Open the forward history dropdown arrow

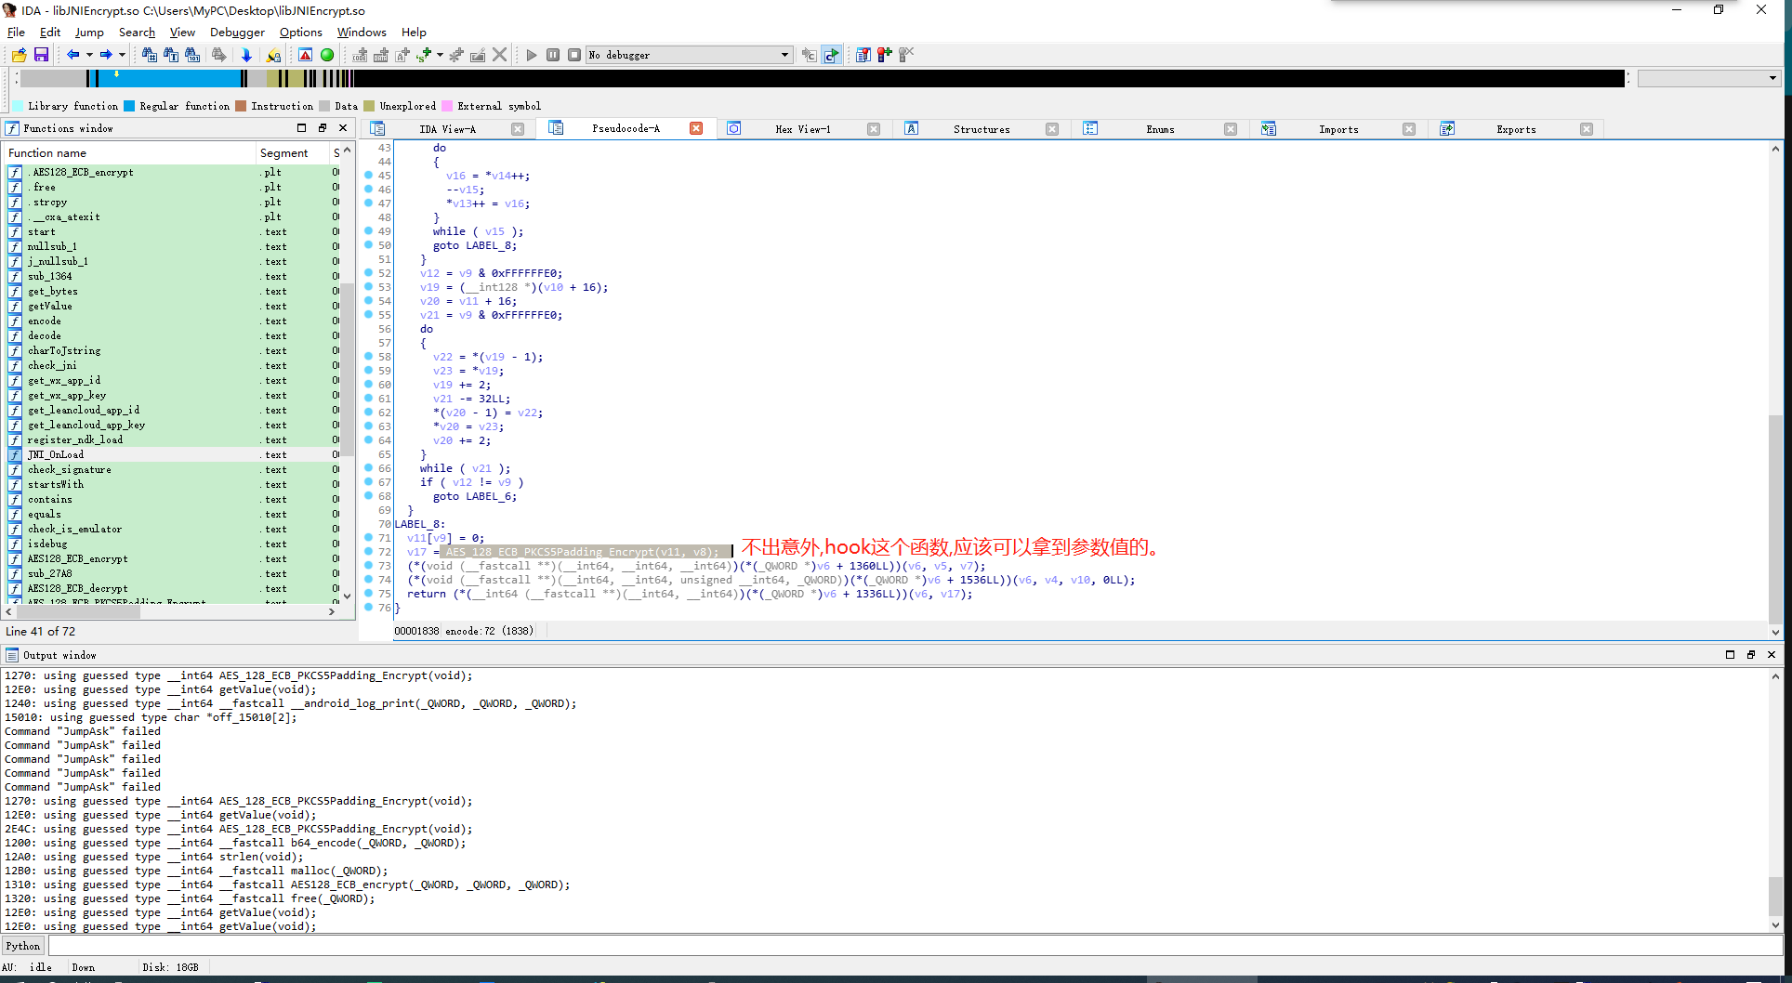coord(122,55)
